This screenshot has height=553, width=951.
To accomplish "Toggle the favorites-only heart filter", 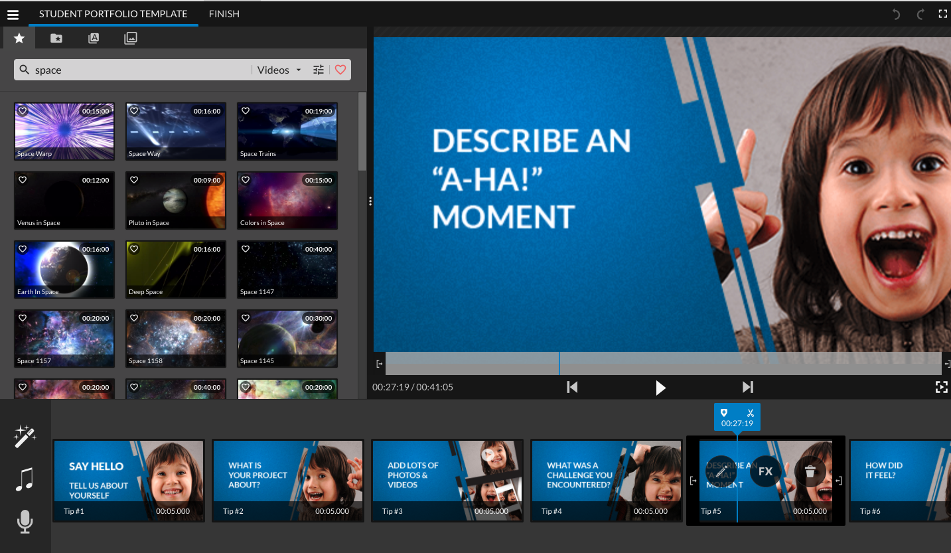I will (340, 70).
